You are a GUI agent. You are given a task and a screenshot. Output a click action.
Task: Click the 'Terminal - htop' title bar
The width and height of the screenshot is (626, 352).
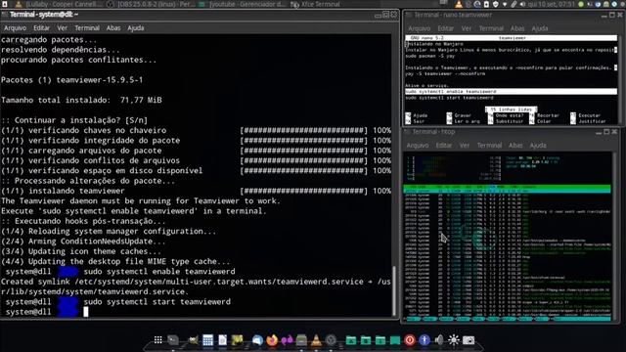(511, 131)
